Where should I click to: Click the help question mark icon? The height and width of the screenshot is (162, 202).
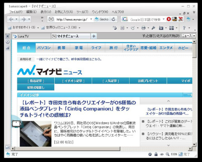[184, 28]
